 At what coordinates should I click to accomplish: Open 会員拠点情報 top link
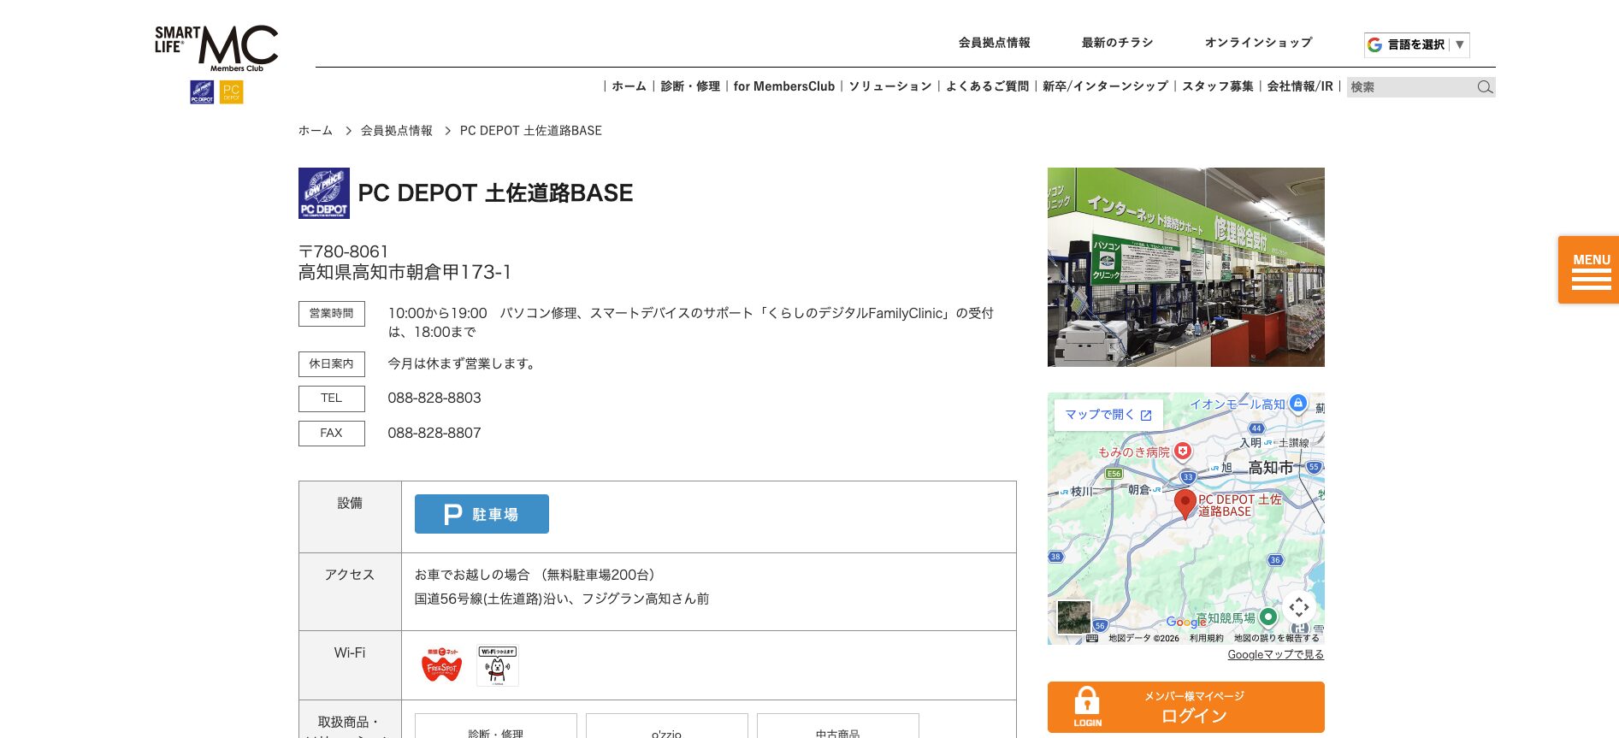(x=994, y=43)
